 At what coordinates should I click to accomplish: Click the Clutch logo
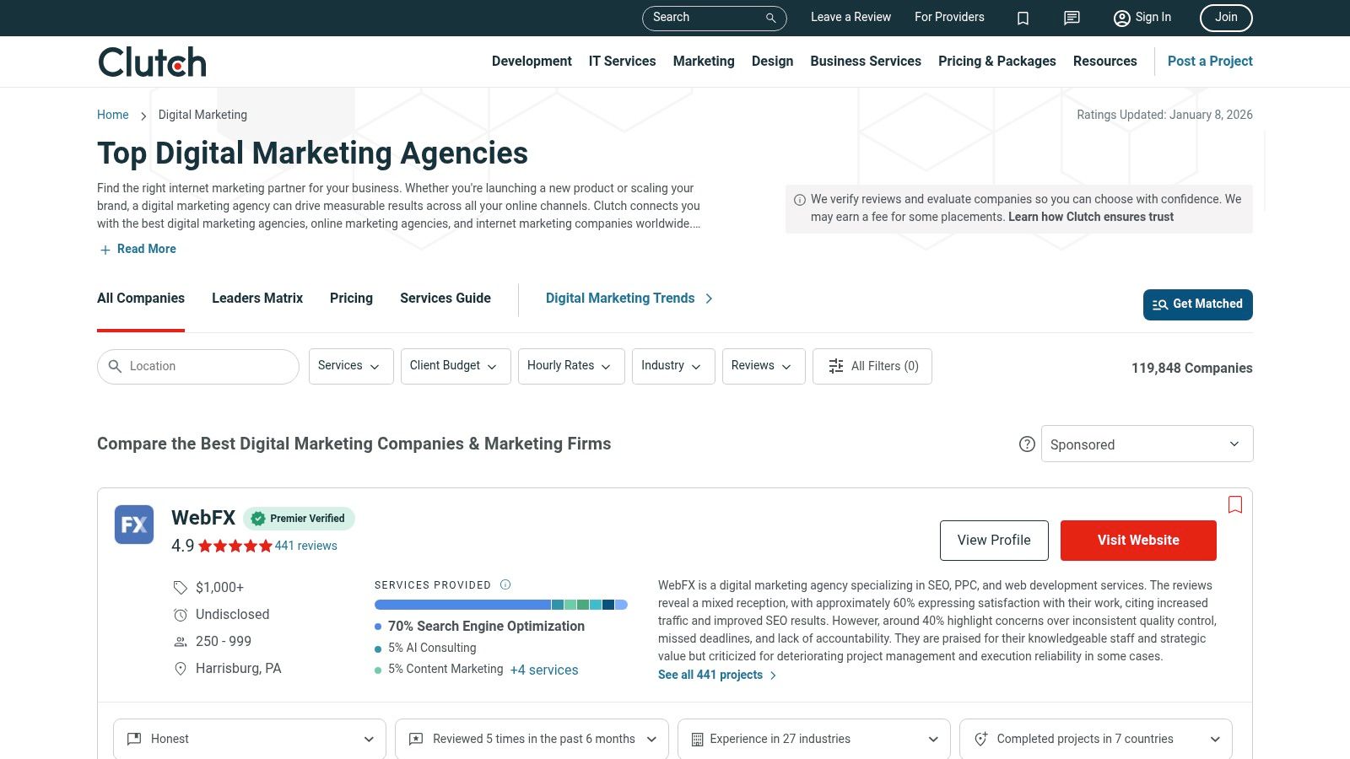[x=152, y=62]
